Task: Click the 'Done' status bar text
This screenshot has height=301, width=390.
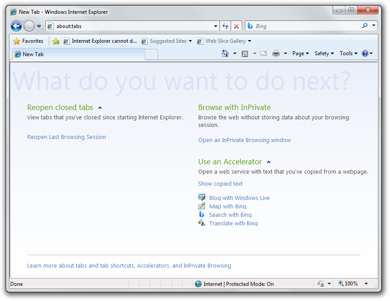Action: click(x=16, y=284)
